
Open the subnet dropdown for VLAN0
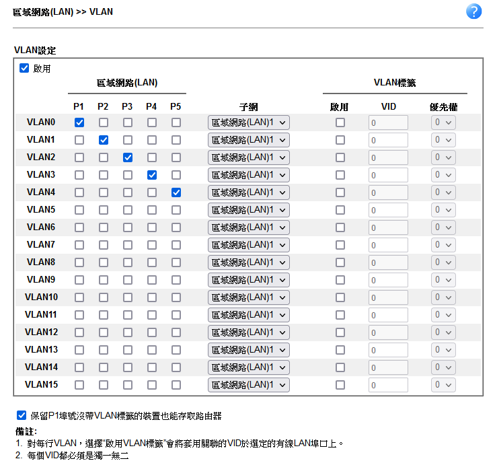[x=249, y=122]
